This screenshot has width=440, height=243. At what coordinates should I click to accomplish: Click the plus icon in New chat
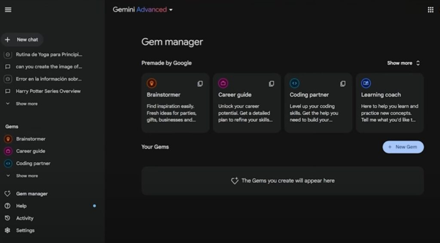click(8, 40)
